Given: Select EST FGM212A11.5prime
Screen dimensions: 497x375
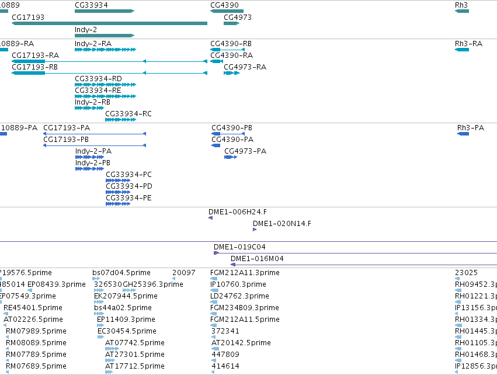Looking at the screenshot, I should [213, 325].
